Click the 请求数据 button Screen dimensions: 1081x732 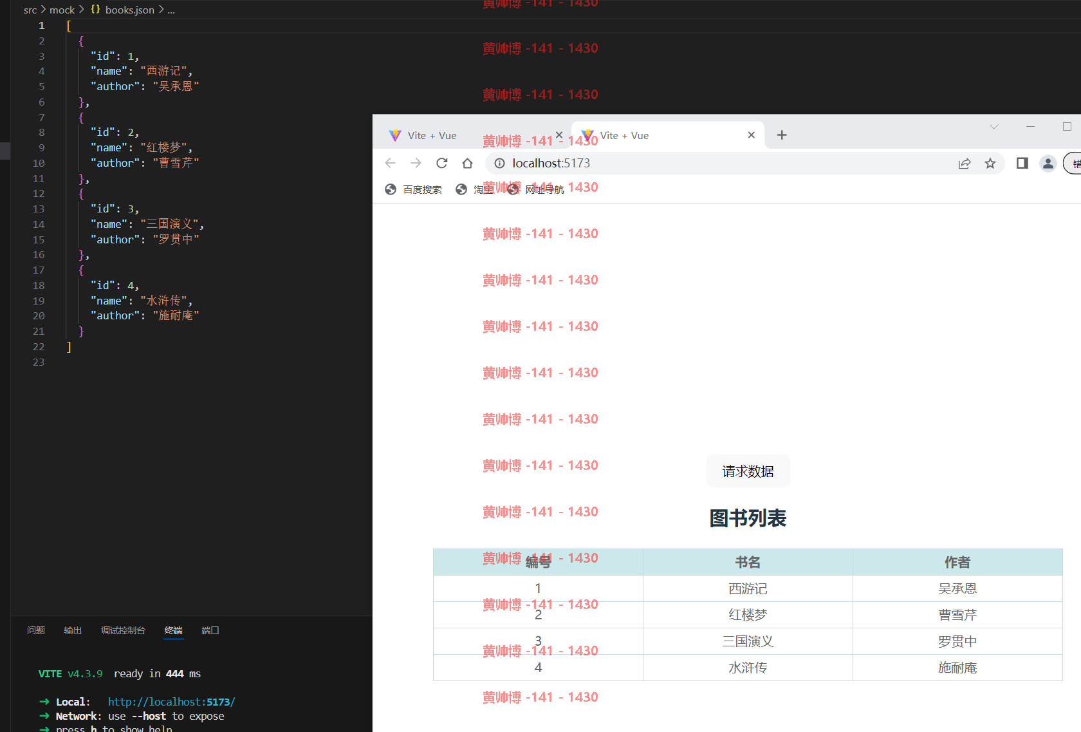point(748,471)
